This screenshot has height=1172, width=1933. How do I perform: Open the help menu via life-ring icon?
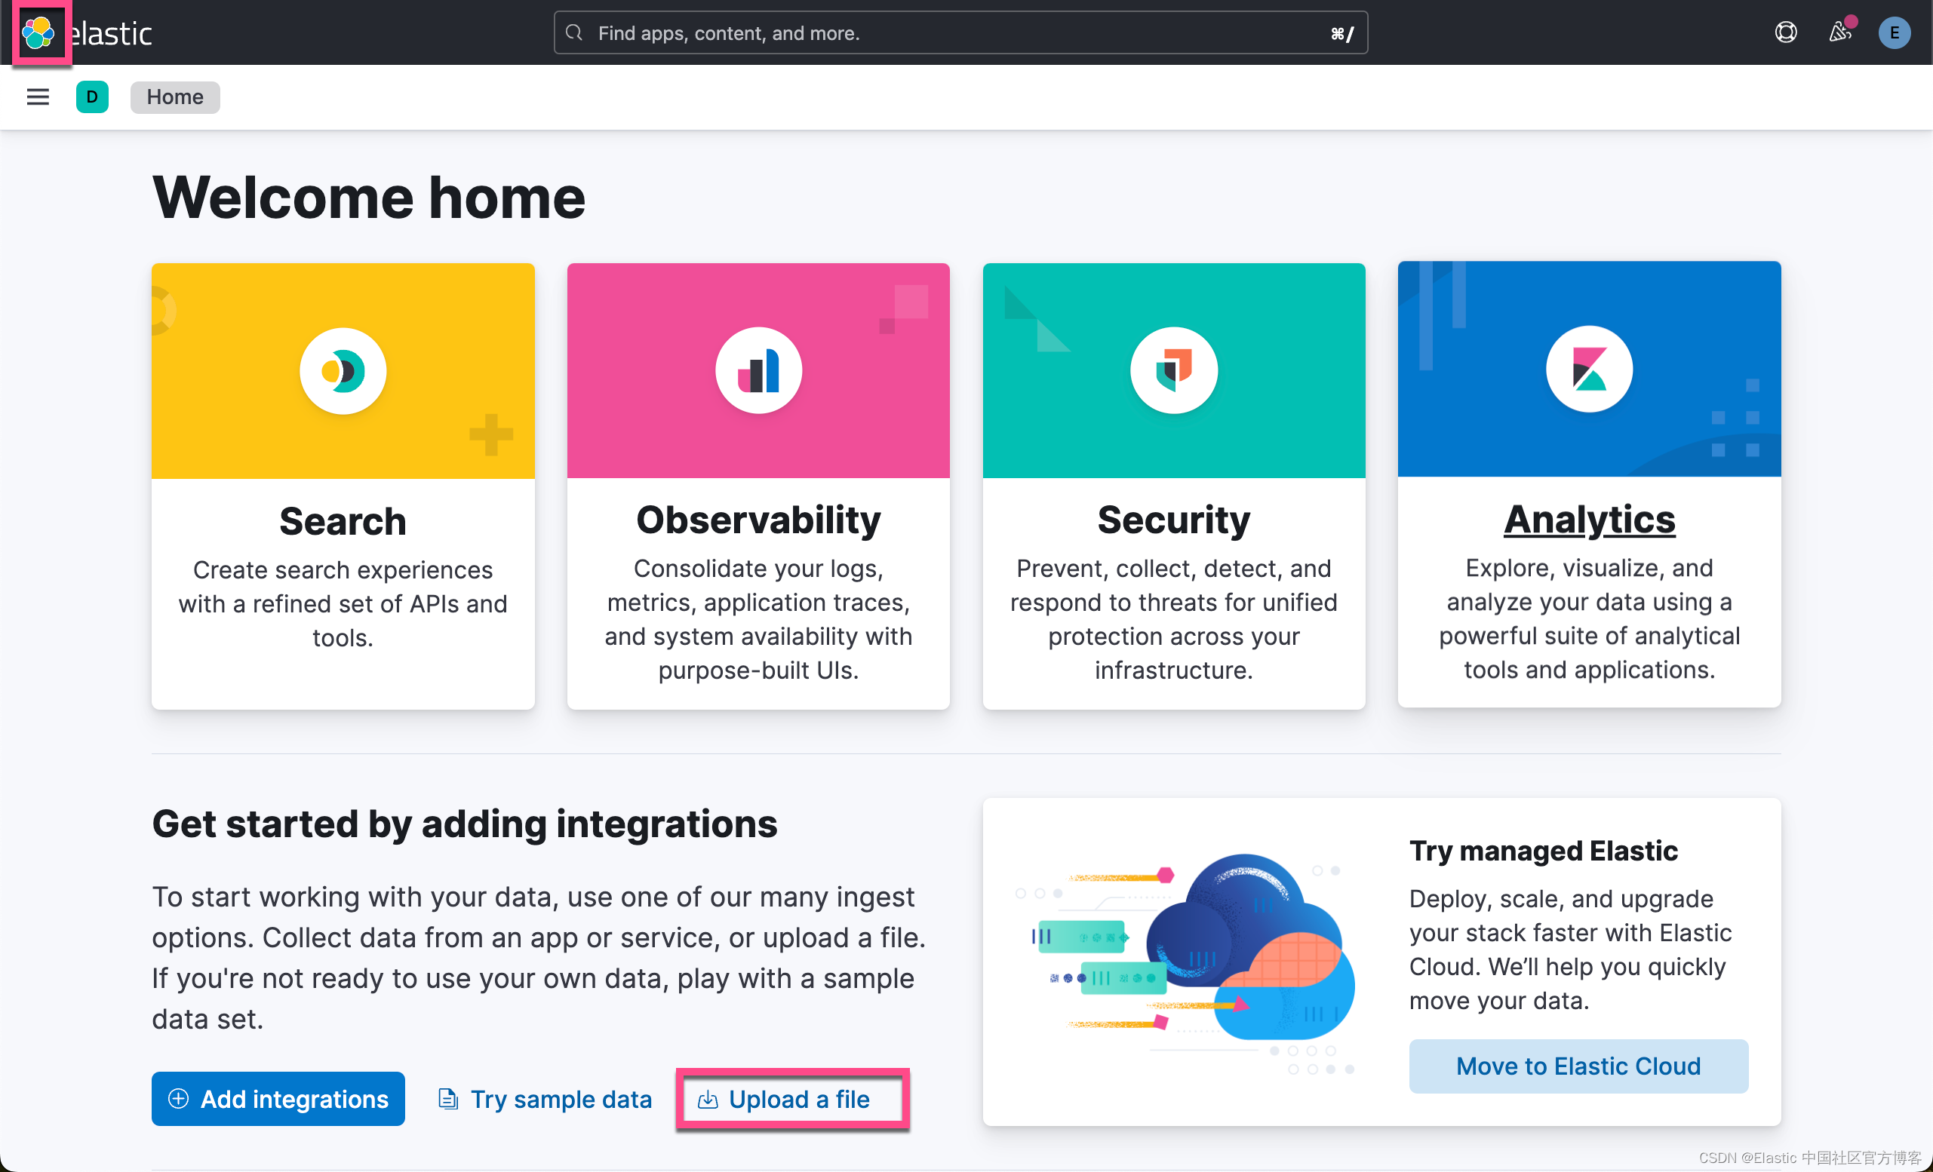click(x=1787, y=32)
